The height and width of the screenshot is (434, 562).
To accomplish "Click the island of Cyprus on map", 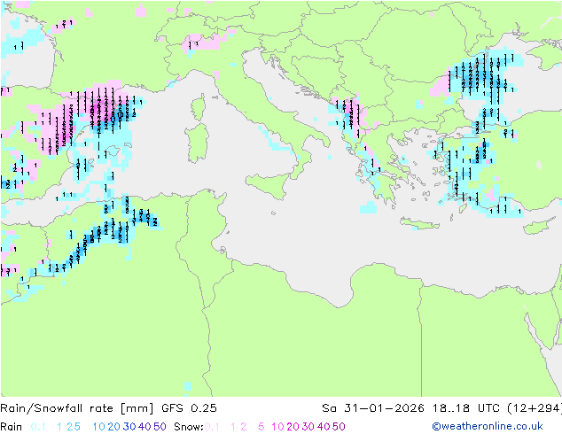I will point(538,227).
